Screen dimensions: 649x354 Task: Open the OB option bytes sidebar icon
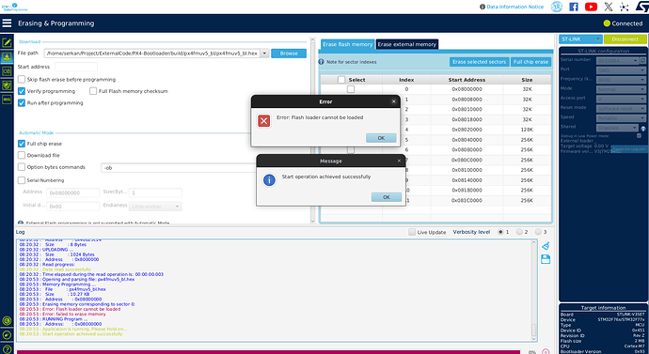pyautogui.click(x=7, y=71)
